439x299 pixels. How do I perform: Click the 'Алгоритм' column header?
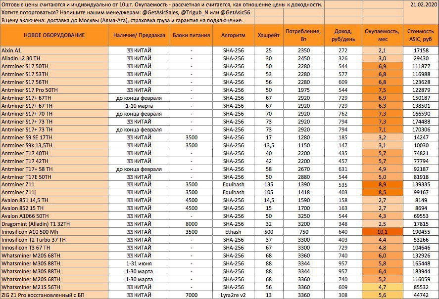[x=233, y=35]
